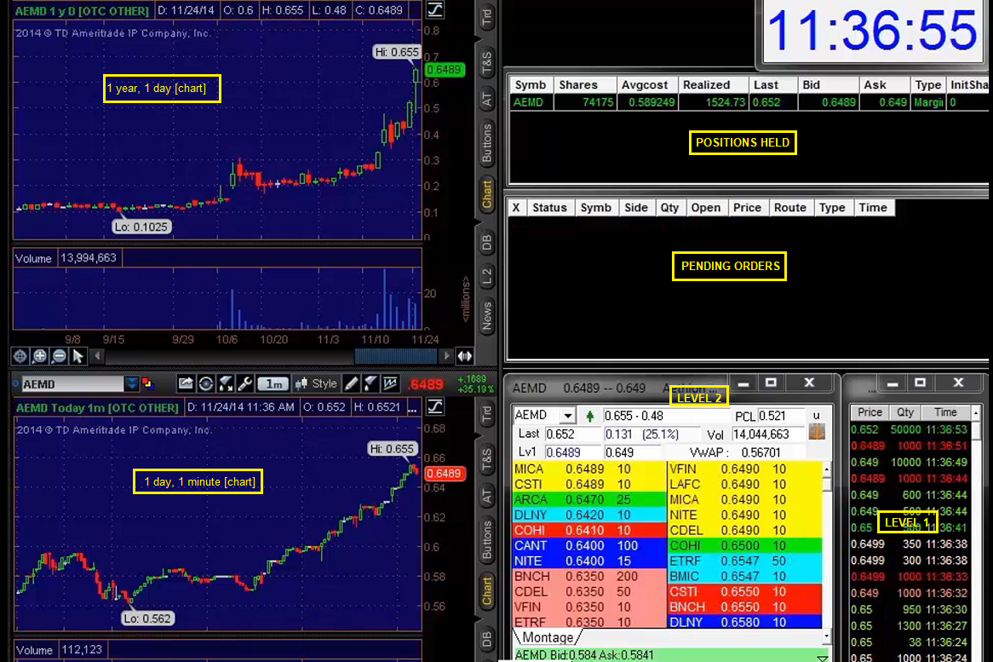Open the DB side tab of the 1-year chart
The height and width of the screenshot is (662, 993).
(486, 243)
